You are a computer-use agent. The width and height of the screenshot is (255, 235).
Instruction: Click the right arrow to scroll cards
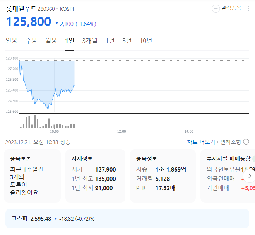click(250, 176)
